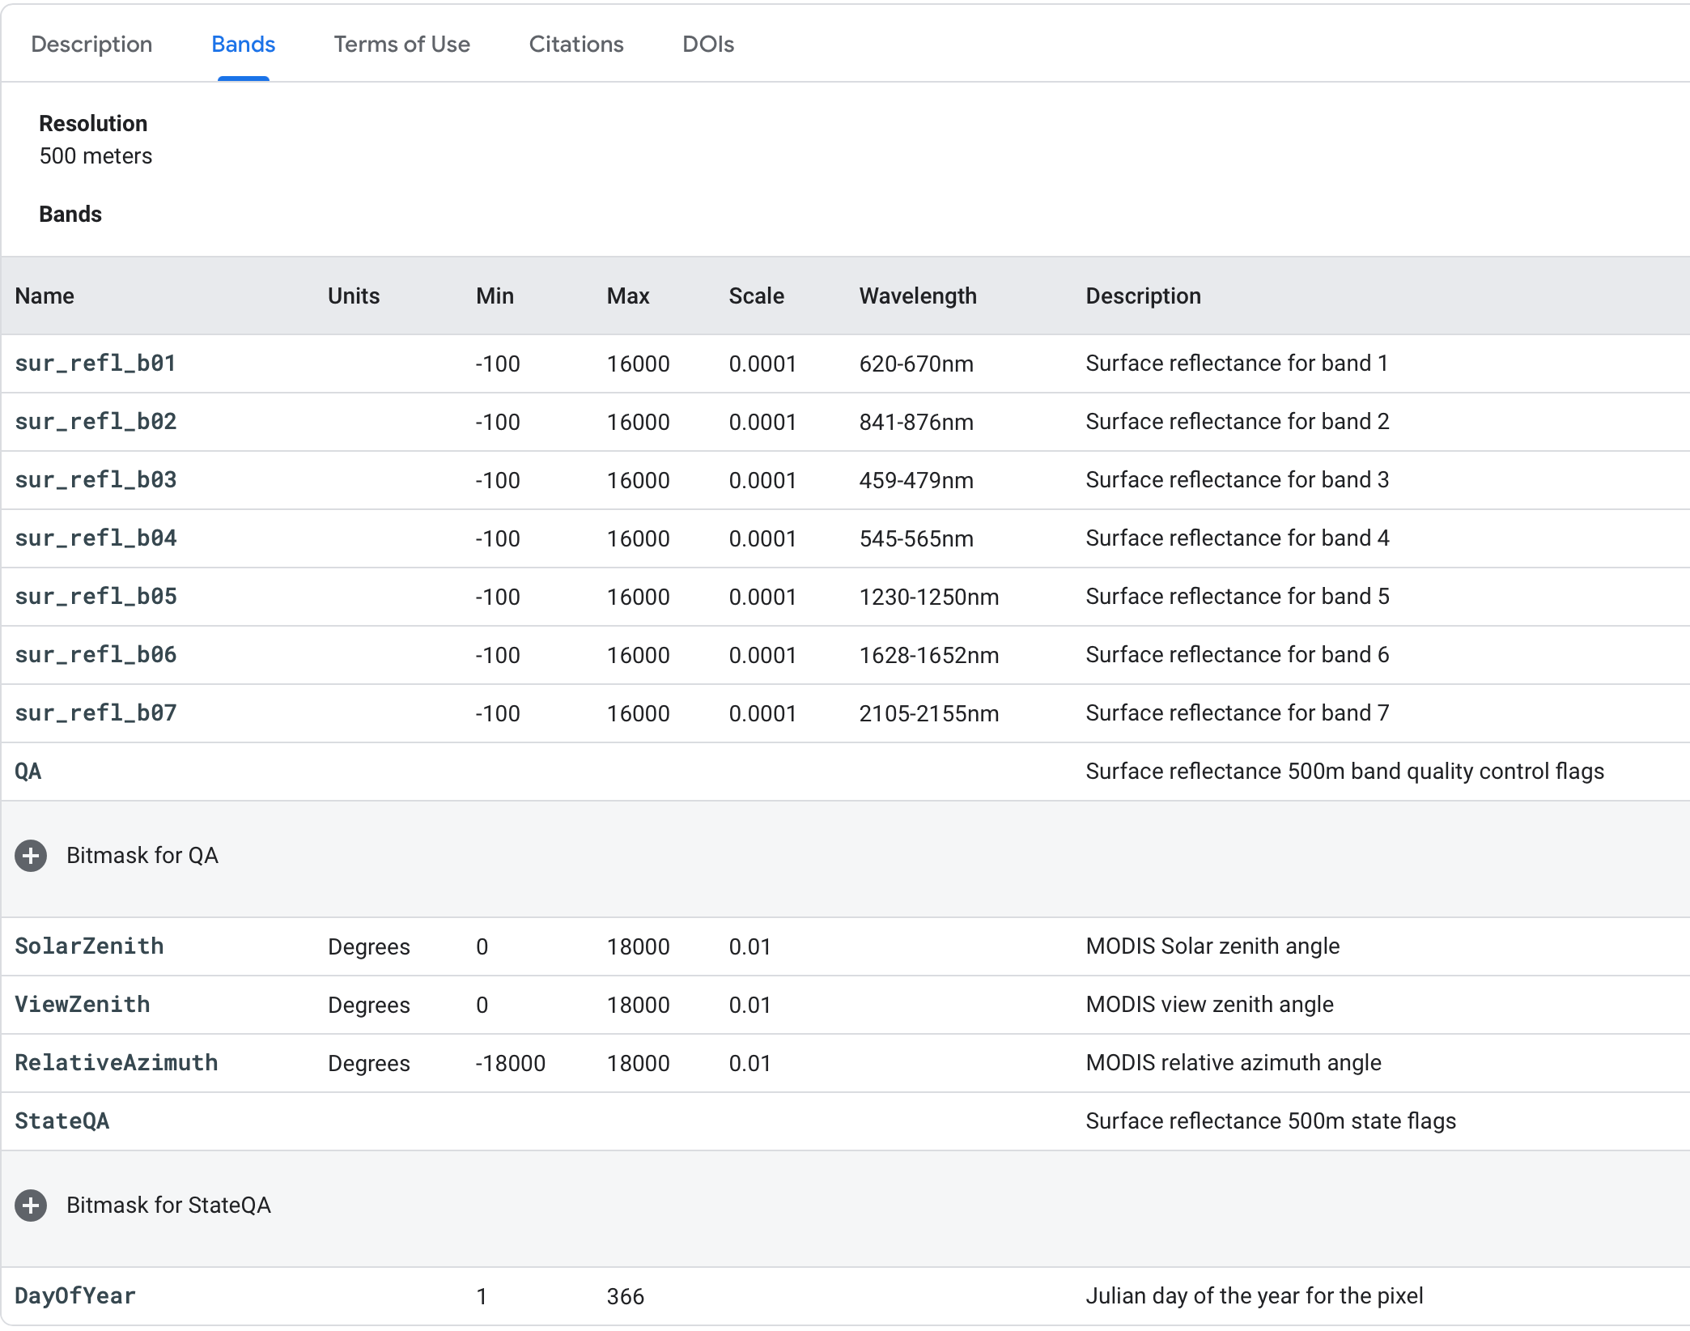Click the DayOfYear band name

pos(75,1296)
